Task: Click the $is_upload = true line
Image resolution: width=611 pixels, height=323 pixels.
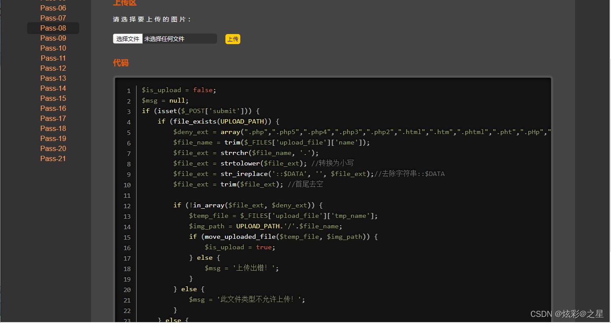Action: [240, 247]
